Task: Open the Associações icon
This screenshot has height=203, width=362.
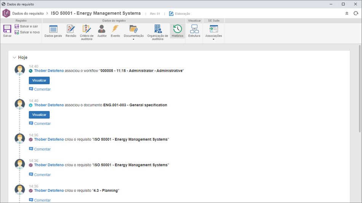Action: click(213, 29)
